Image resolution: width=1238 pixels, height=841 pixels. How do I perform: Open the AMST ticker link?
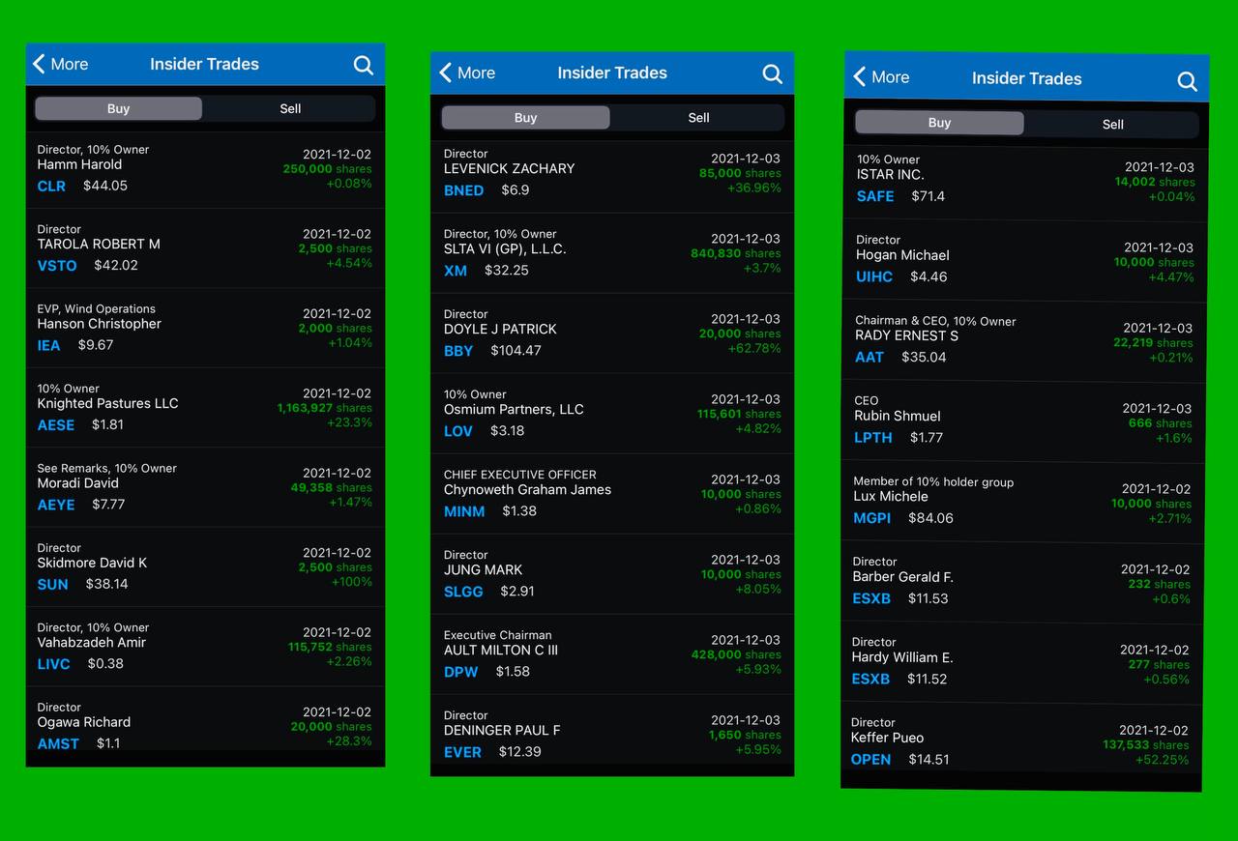tap(58, 742)
